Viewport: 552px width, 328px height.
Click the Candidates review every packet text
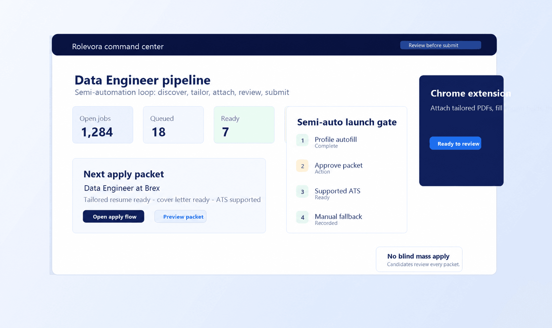coord(423,265)
